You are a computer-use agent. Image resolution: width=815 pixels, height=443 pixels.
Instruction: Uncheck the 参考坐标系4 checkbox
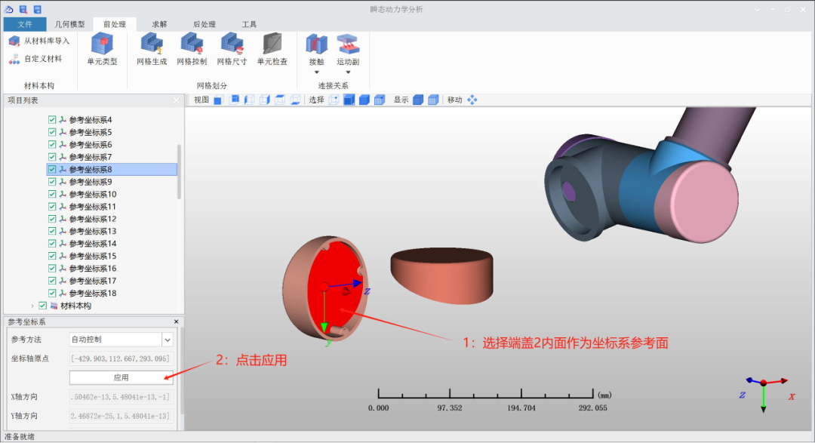52,119
